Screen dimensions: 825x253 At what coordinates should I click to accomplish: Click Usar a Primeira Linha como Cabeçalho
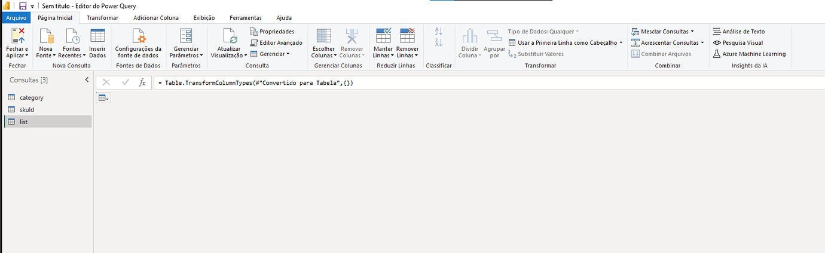pos(565,43)
